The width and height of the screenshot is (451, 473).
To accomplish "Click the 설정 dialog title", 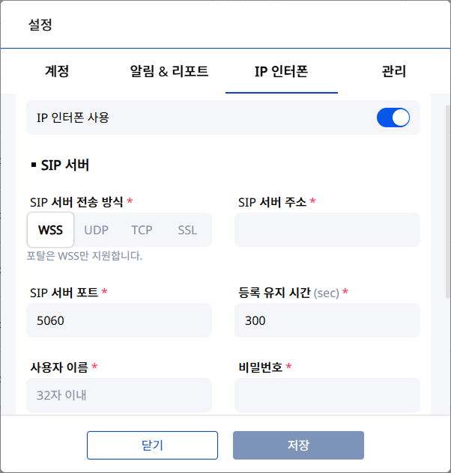I will coord(40,25).
